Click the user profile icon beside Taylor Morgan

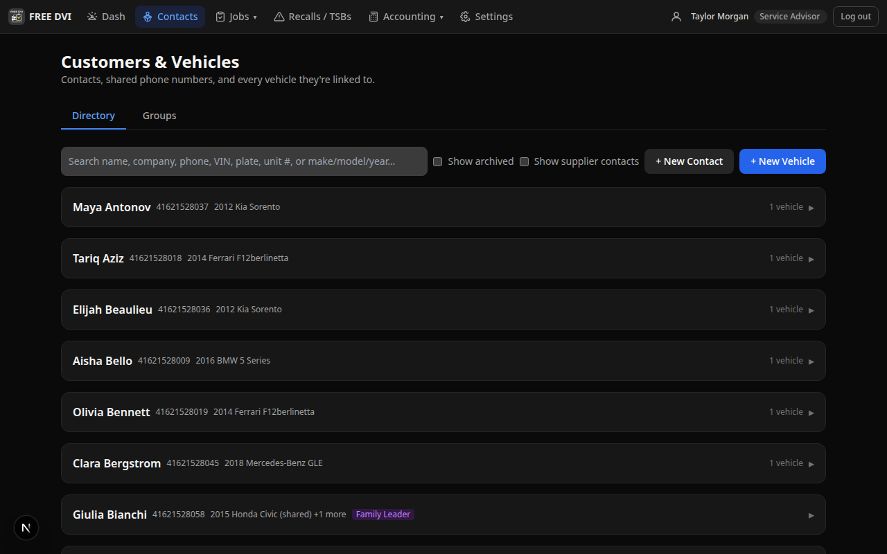676,17
